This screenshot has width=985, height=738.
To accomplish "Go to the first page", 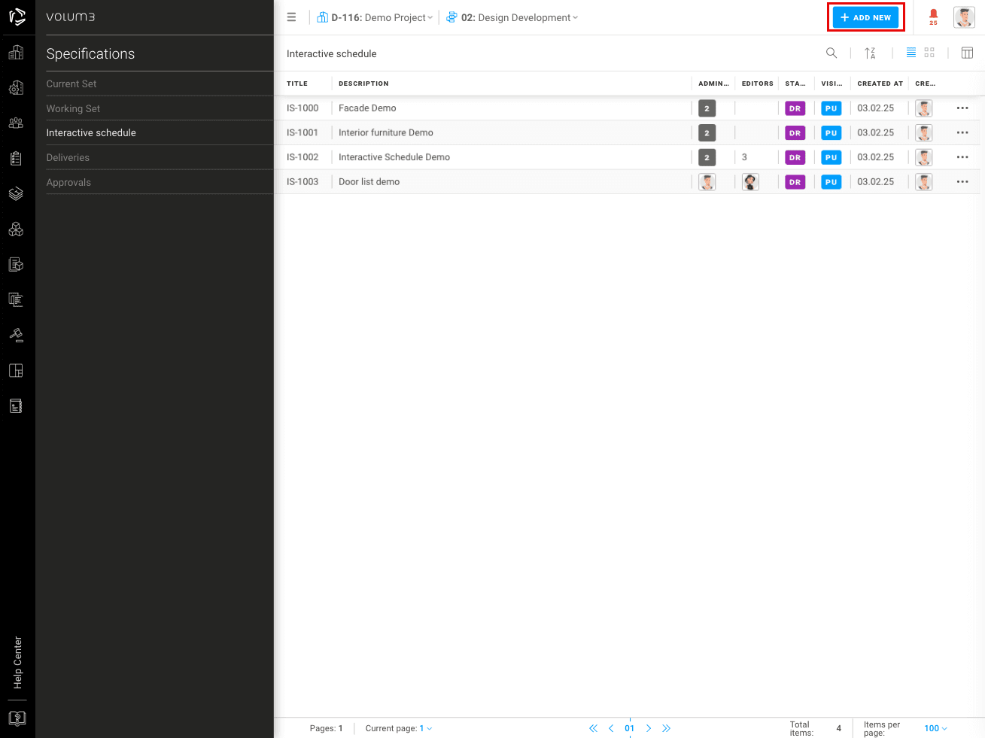I will tap(593, 728).
